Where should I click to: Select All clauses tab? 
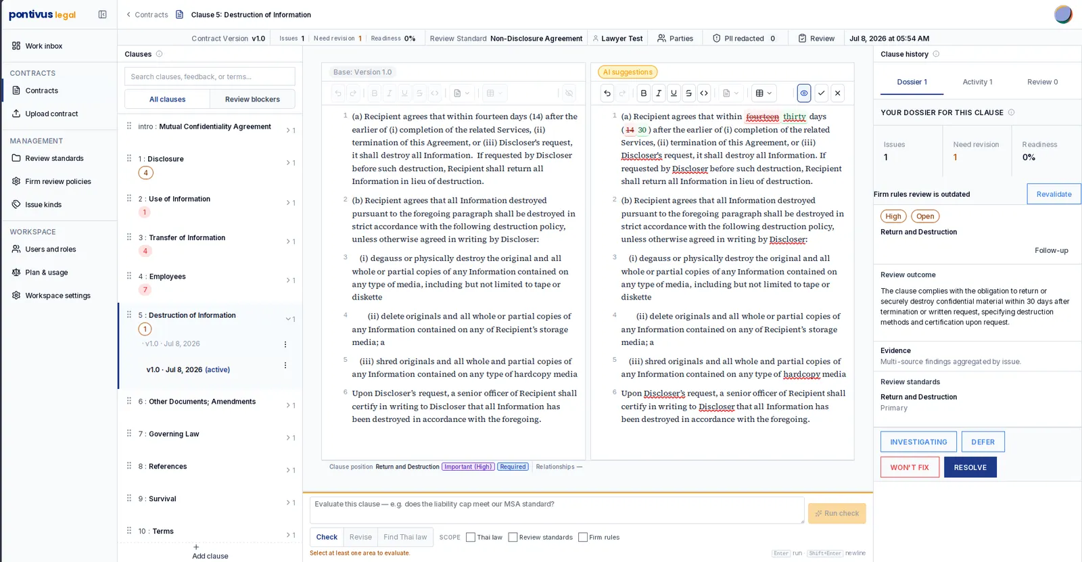[x=167, y=99]
